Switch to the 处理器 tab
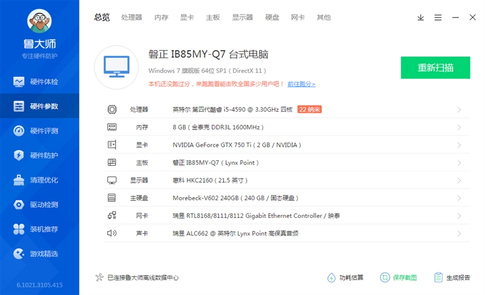485x295 pixels. click(x=132, y=18)
